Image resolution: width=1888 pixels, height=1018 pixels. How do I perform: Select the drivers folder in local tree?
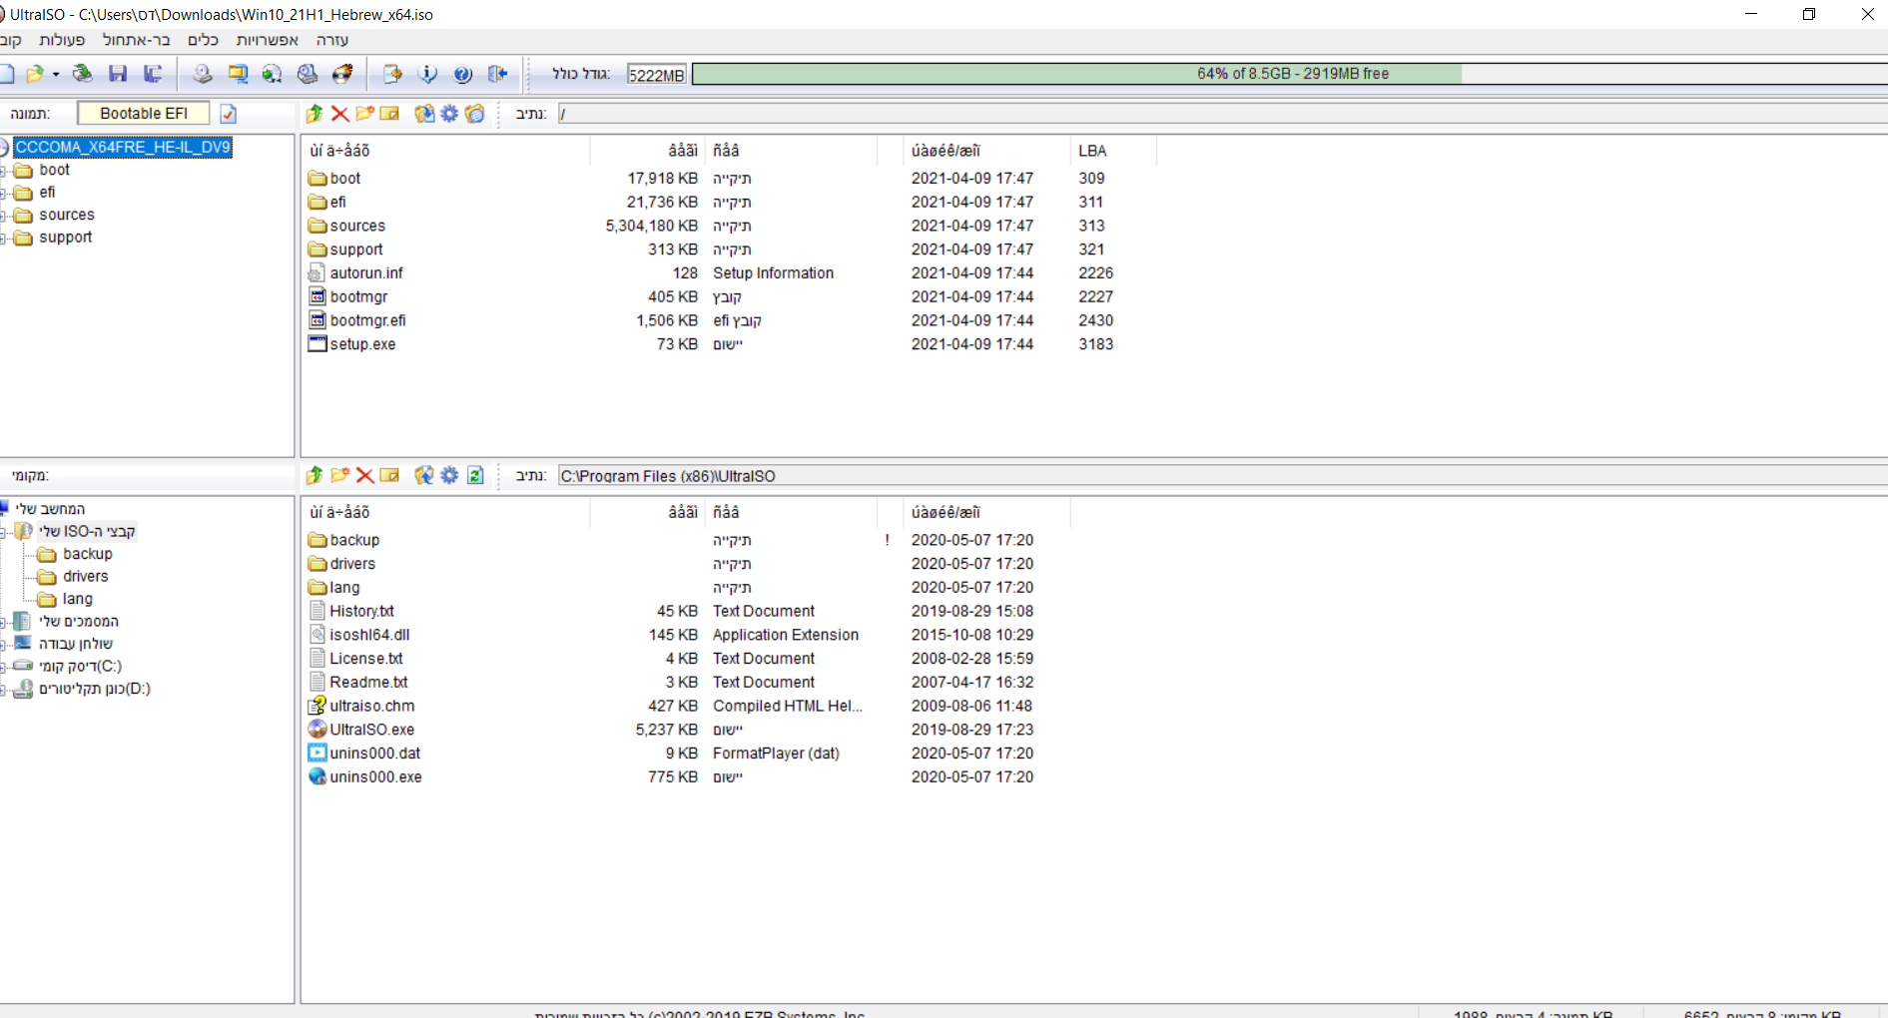point(86,577)
